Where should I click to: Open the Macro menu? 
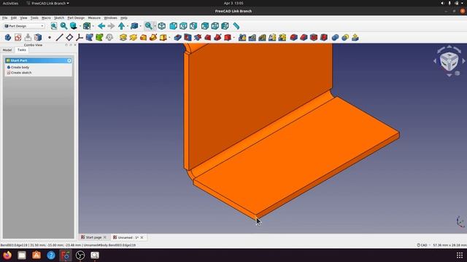pyautogui.click(x=46, y=17)
